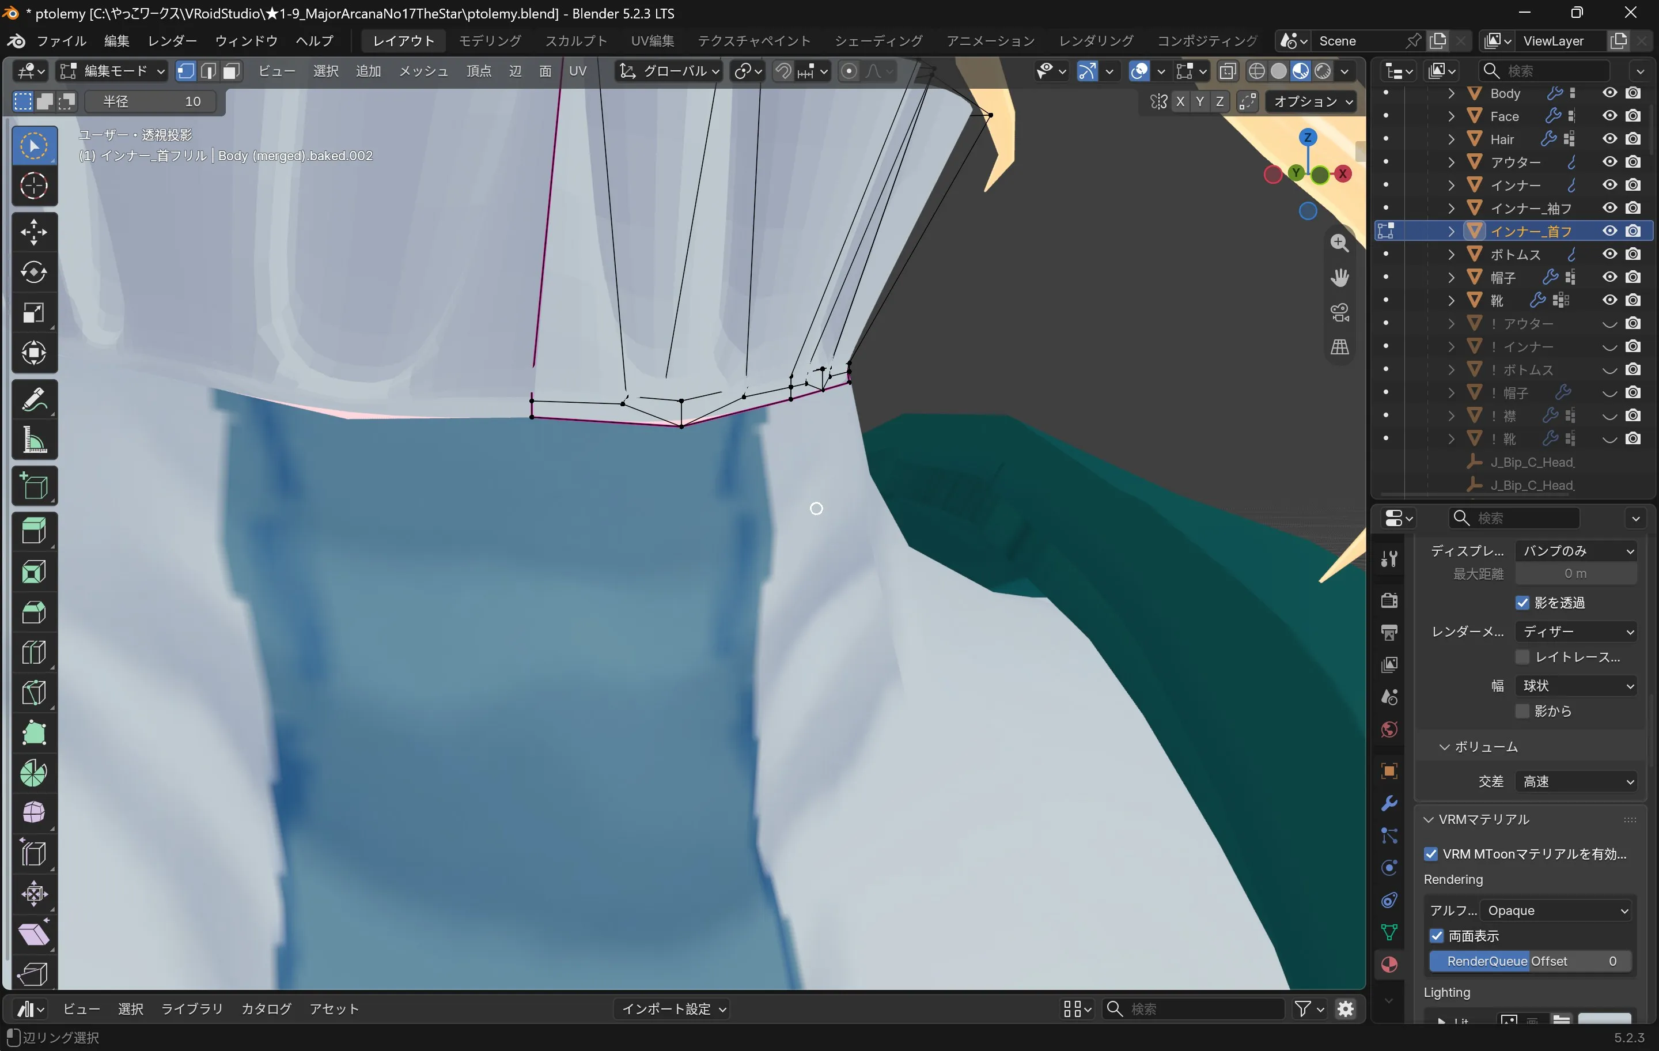1659x1051 pixels.
Task: Activate the Rotate tool
Action: click(x=34, y=272)
